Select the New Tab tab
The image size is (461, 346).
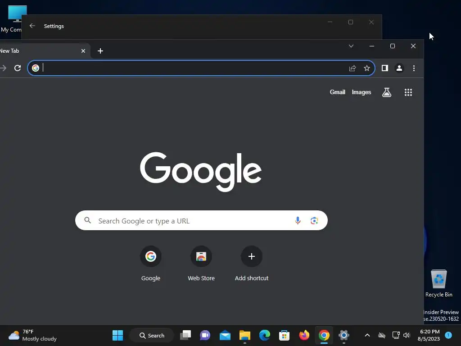point(44,51)
